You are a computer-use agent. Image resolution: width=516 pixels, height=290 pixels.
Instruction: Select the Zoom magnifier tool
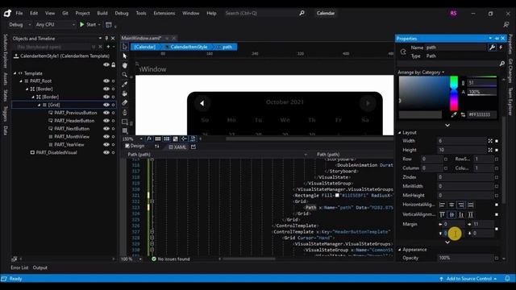click(x=125, y=75)
